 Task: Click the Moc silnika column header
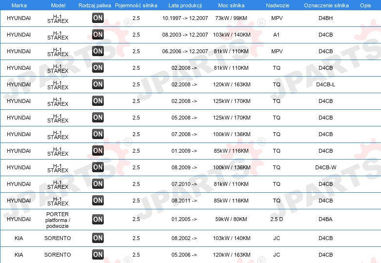231,5
